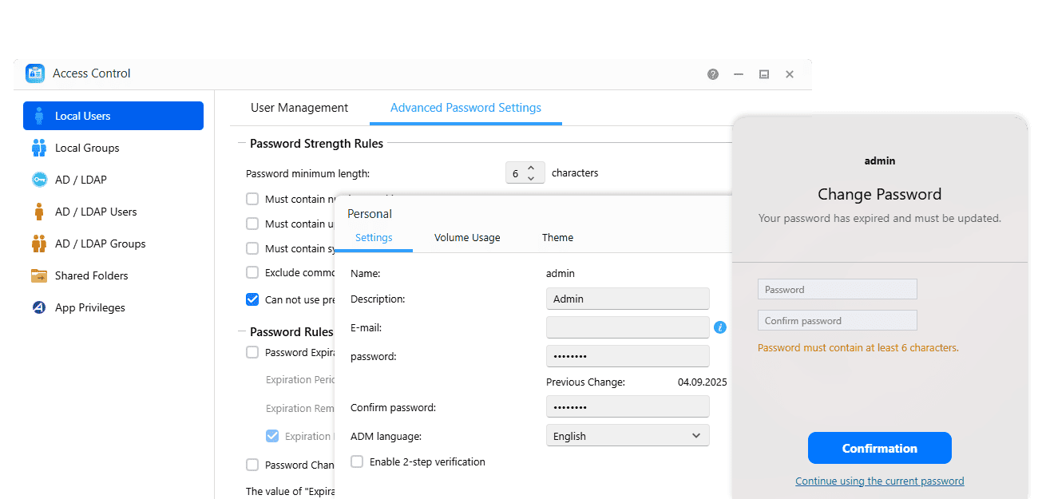Viewport: 1038px width, 499px height.
Task: Open Shared Folders icon in sidebar
Action: [x=39, y=275]
